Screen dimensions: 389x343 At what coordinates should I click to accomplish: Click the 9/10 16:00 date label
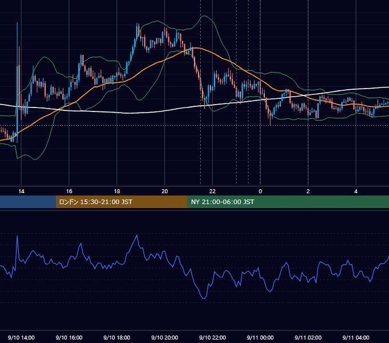pos(69,337)
